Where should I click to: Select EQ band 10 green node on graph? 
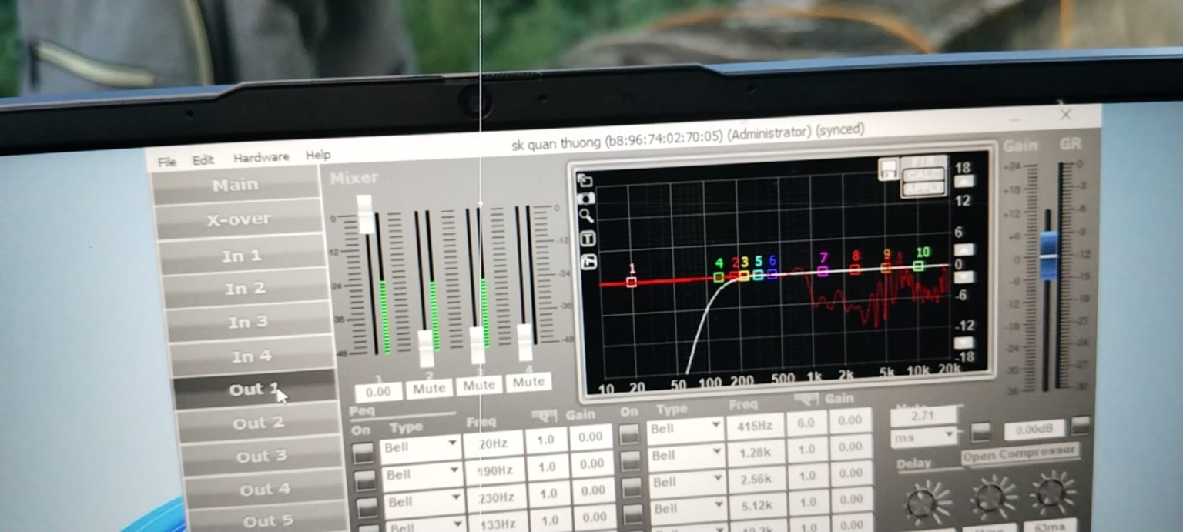tap(918, 266)
